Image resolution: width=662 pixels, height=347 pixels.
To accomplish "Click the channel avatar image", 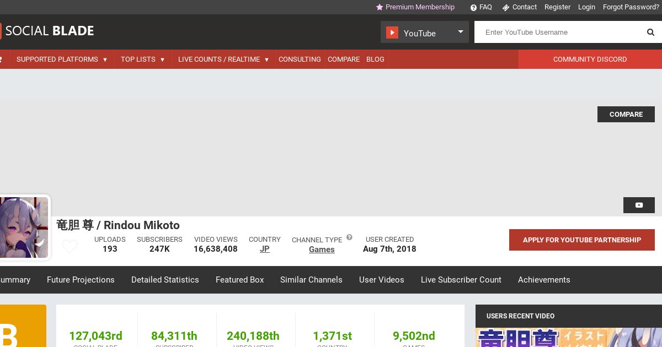I will 23,227.
